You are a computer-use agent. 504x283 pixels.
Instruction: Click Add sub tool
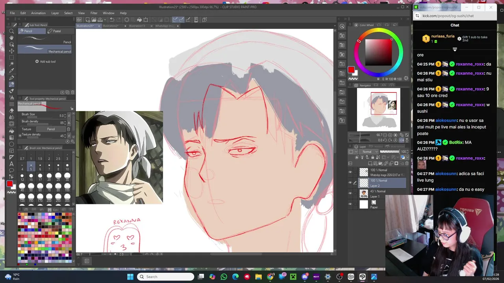[46, 61]
